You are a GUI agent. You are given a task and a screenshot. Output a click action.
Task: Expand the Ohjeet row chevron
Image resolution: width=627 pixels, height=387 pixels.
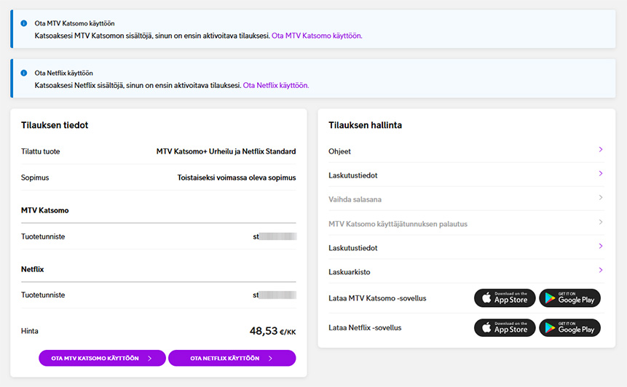click(x=601, y=149)
